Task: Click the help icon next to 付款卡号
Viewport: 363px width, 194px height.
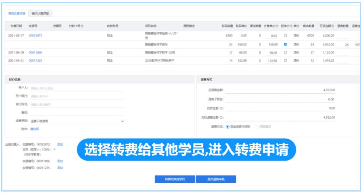Action: click(x=82, y=26)
